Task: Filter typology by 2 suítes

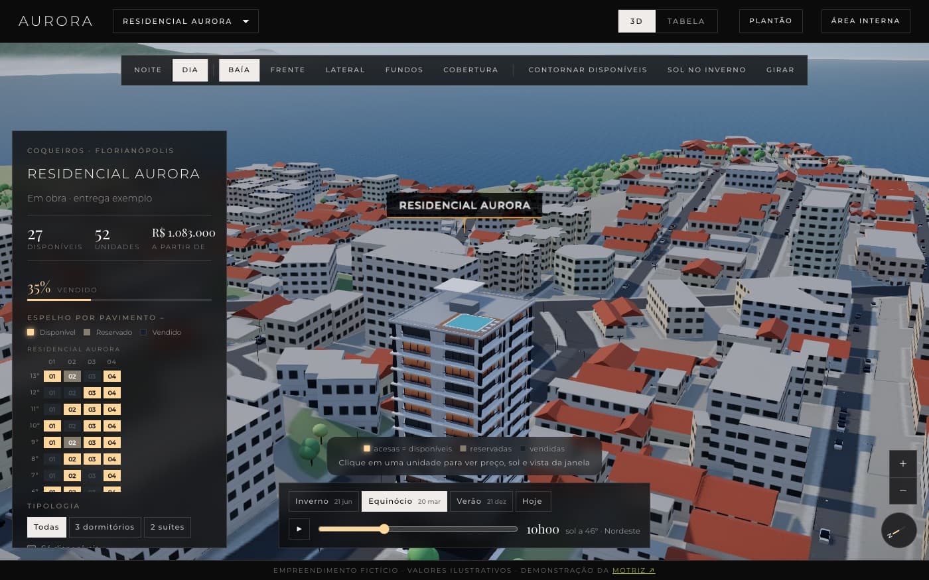Action: pos(167,527)
